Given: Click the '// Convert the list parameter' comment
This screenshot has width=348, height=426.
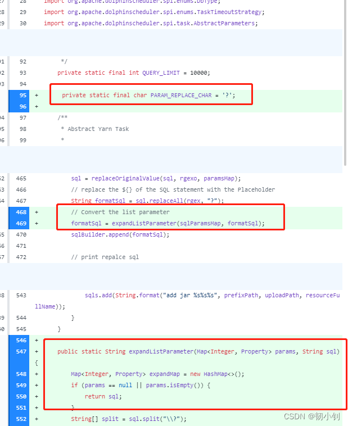Looking at the screenshot, I should pos(120,212).
